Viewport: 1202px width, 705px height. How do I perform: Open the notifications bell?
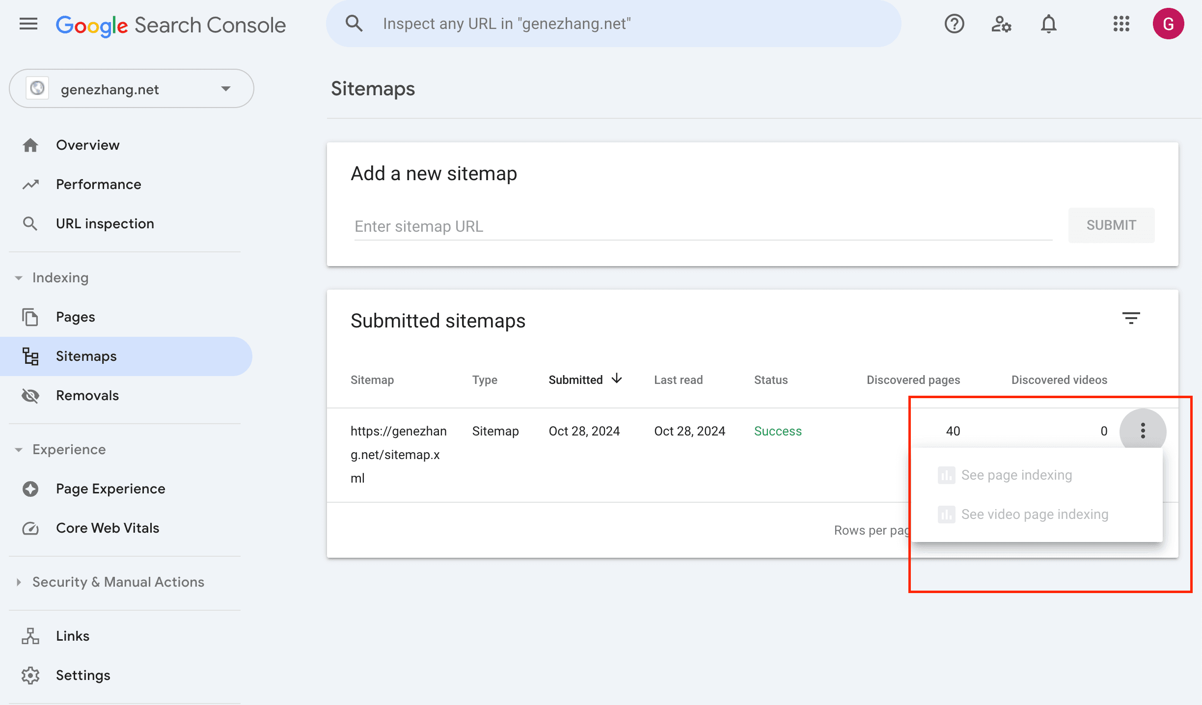1048,24
